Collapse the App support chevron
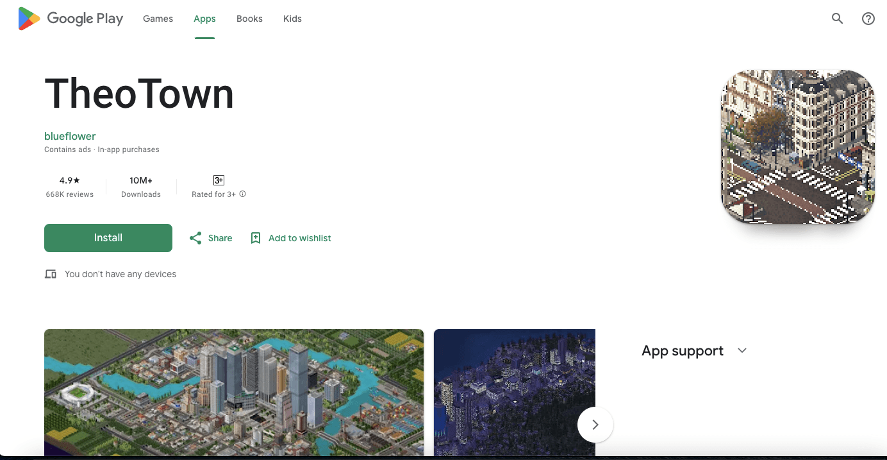The image size is (887, 460). pyautogui.click(x=742, y=350)
